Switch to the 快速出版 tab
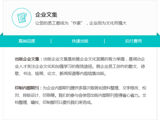The width and height of the screenshot is (160, 120). (x=80, y=41)
